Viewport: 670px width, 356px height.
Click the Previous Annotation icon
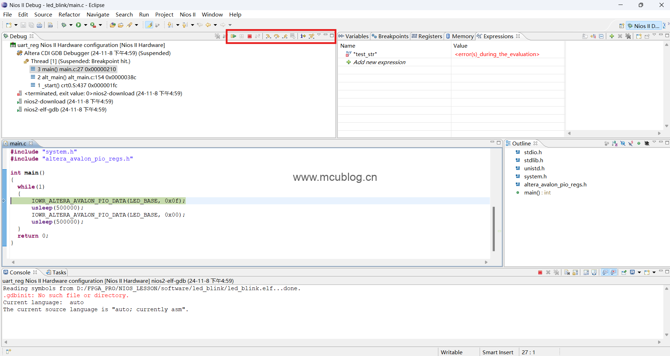(x=185, y=25)
